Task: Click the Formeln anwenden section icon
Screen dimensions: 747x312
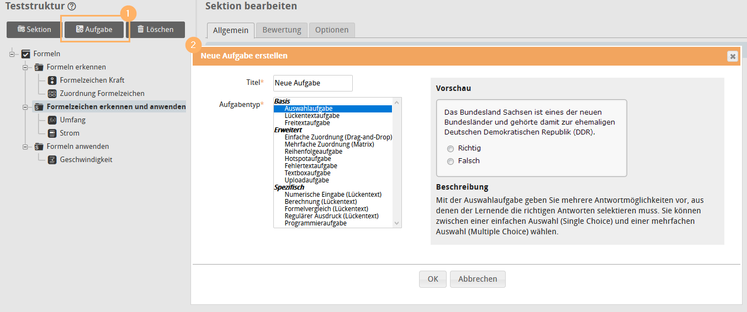Action: [39, 147]
